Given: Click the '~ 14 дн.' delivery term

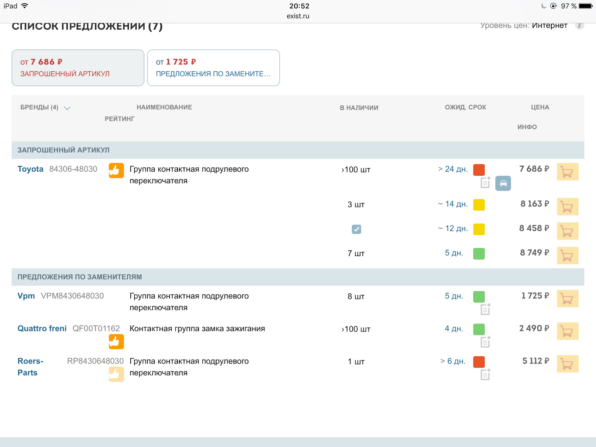Looking at the screenshot, I should [453, 204].
